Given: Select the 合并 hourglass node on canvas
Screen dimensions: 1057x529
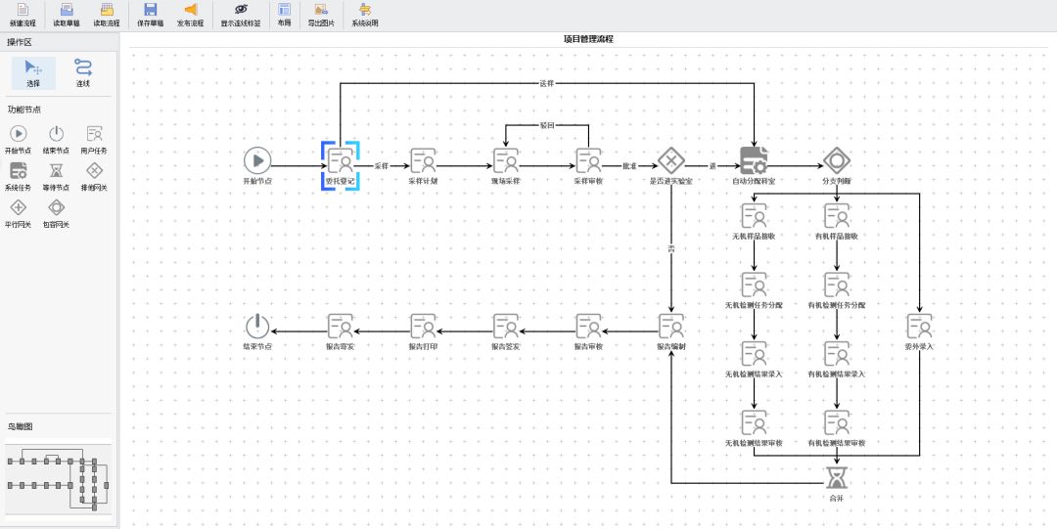Looking at the screenshot, I should click(836, 479).
